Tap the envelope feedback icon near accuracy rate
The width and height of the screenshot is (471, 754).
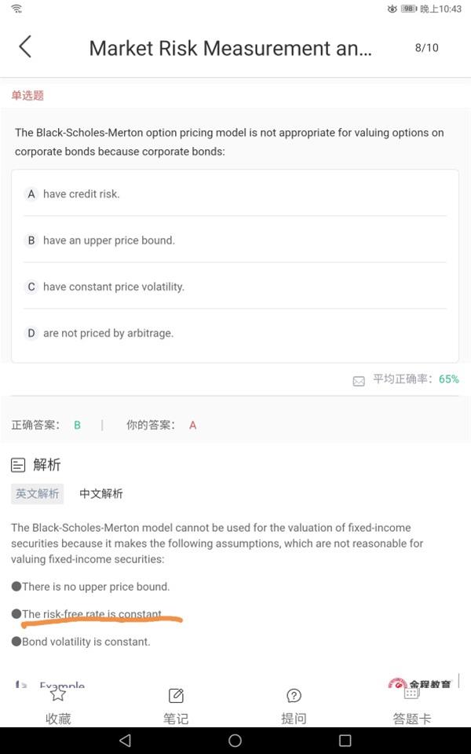tap(359, 382)
